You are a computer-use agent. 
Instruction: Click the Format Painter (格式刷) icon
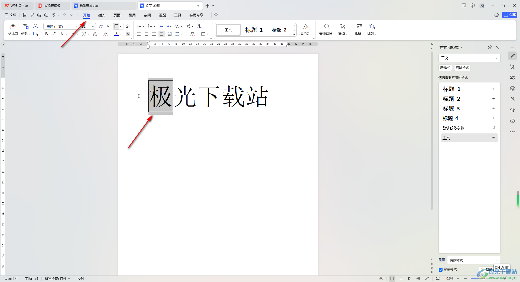13,27
